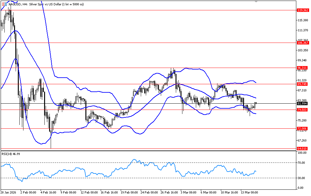The height and width of the screenshot is (196, 311).
Task: Click the 28 Jan 2026 date label
Action: [8, 192]
